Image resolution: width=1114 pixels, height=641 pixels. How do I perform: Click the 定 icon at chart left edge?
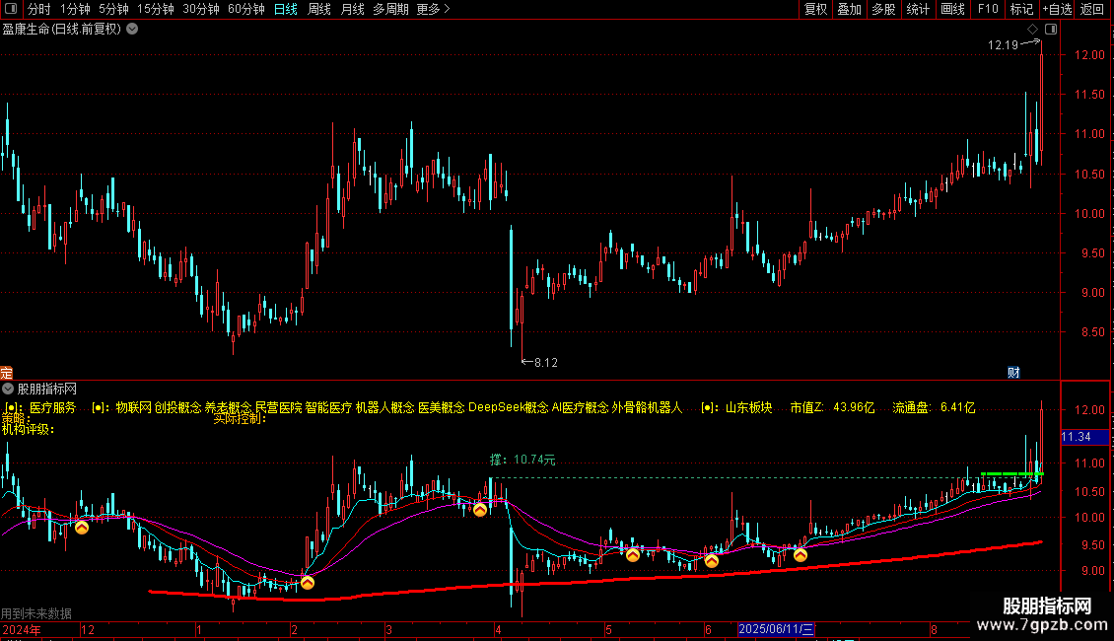pos(6,373)
